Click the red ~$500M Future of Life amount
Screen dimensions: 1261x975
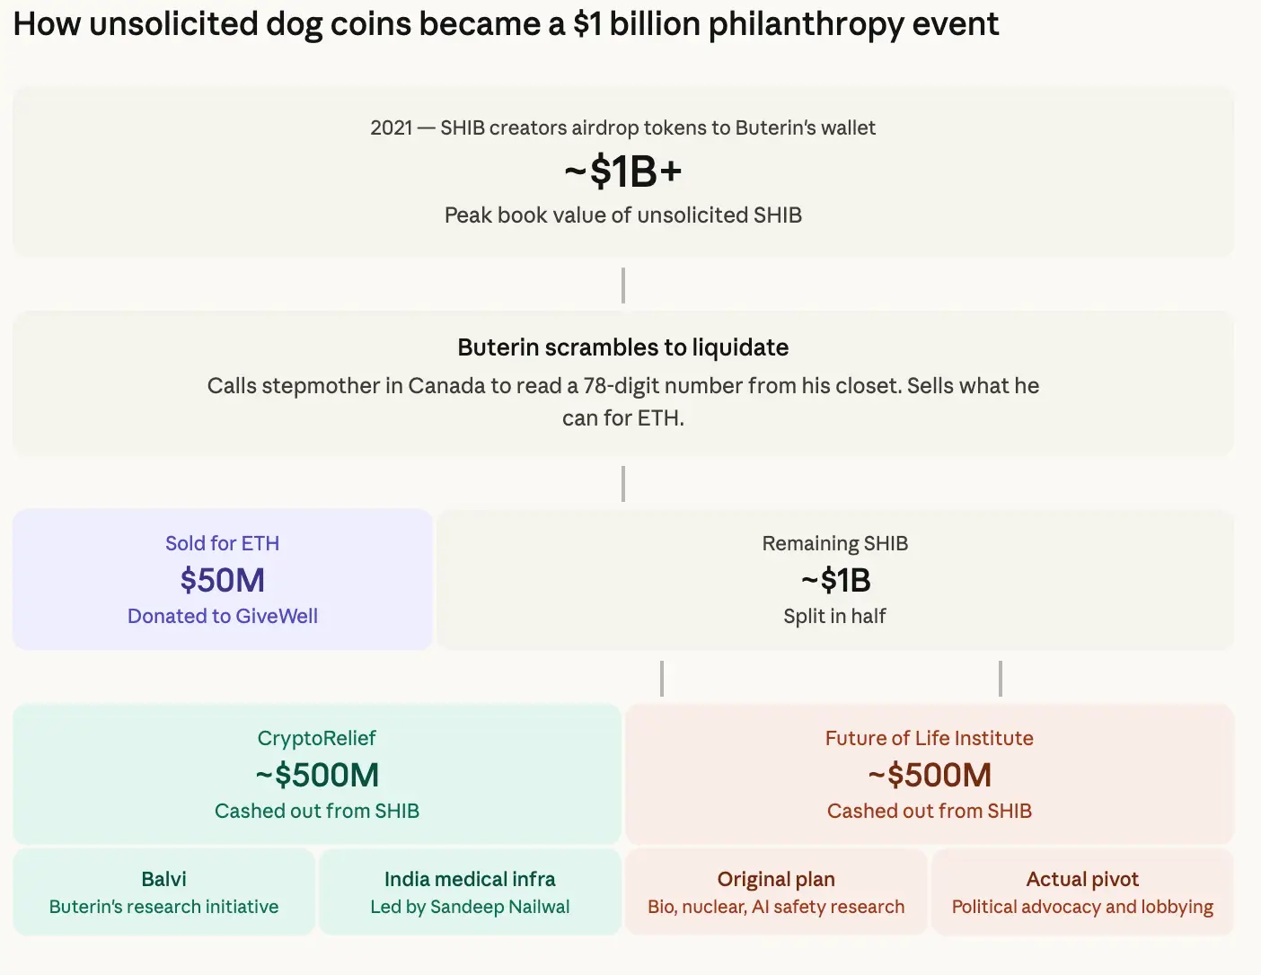[x=929, y=775]
